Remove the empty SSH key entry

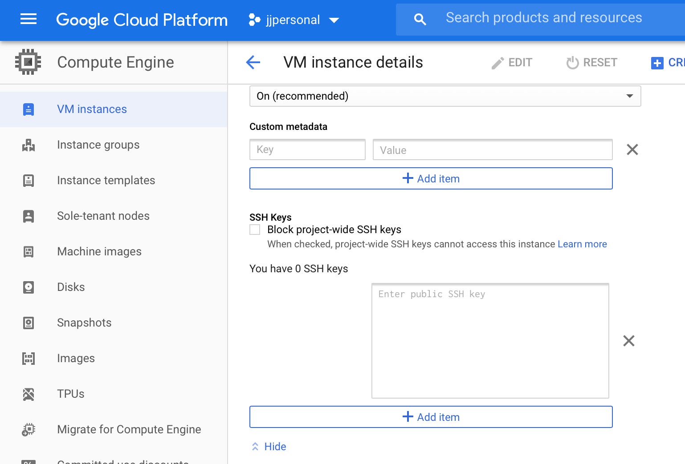pos(629,341)
